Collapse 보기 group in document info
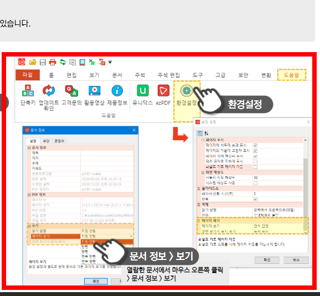This screenshot has width=320, height=296. pos(29,226)
